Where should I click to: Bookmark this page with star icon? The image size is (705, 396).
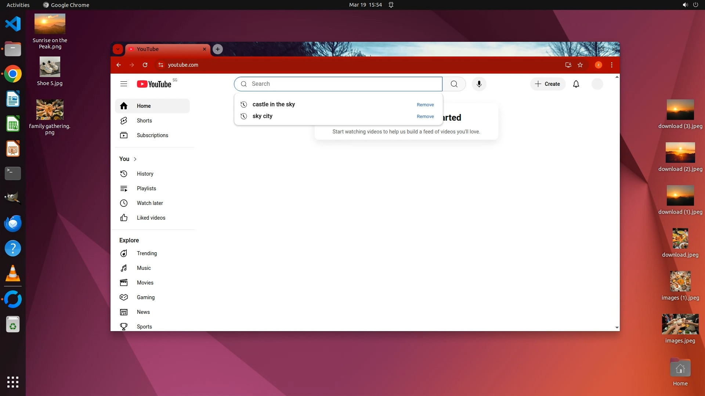580,65
